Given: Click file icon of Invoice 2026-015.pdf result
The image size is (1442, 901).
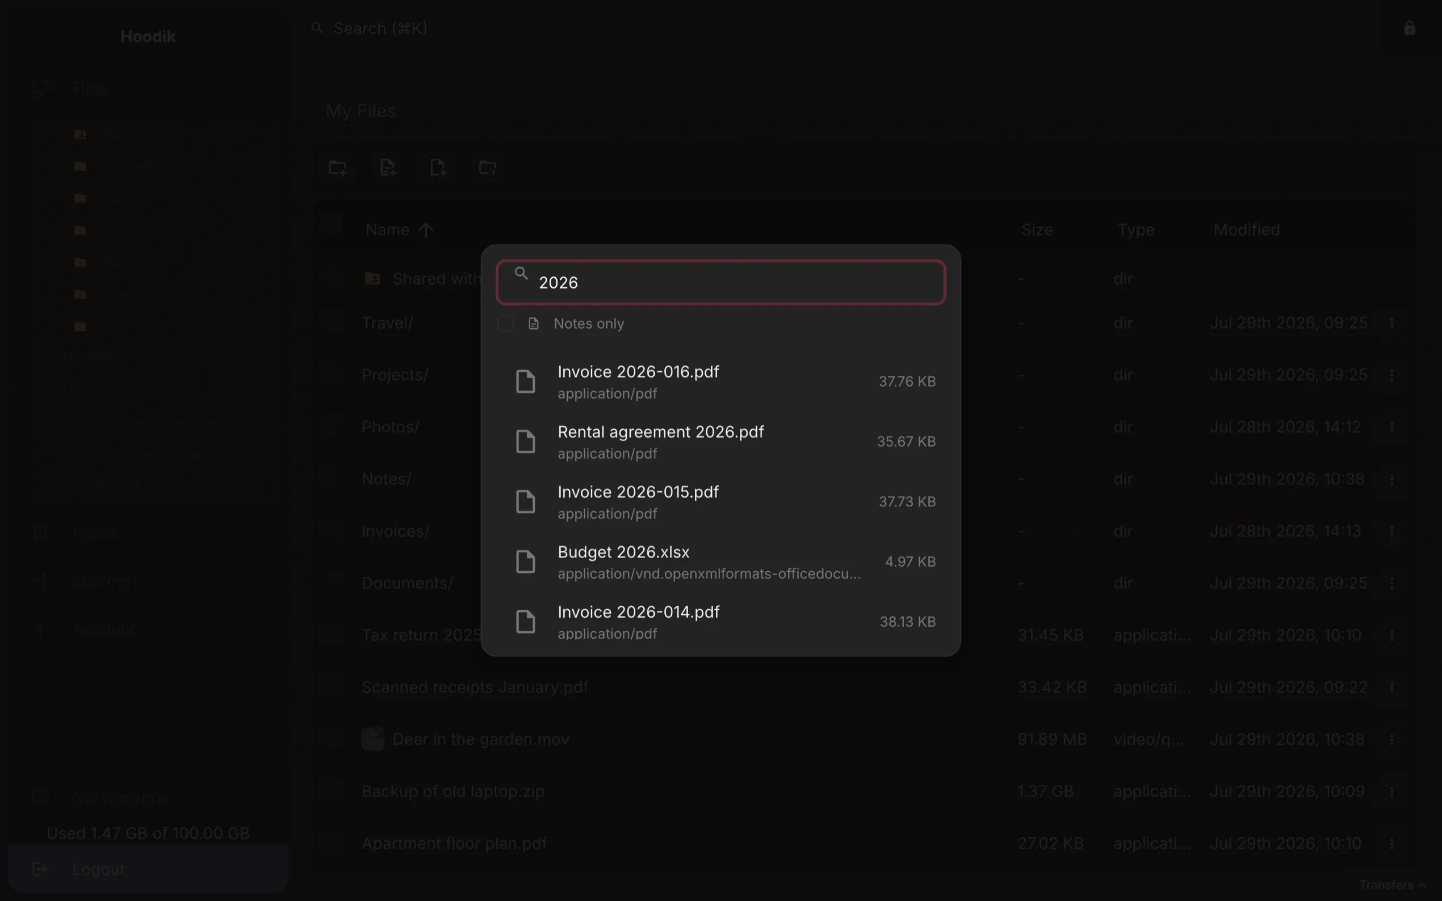Looking at the screenshot, I should (526, 502).
